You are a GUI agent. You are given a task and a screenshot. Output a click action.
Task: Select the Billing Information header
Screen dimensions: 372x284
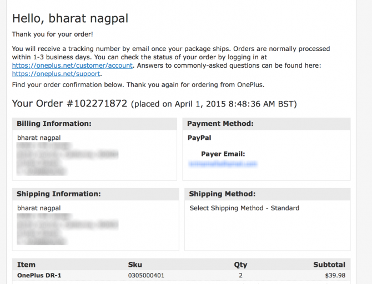coord(54,124)
